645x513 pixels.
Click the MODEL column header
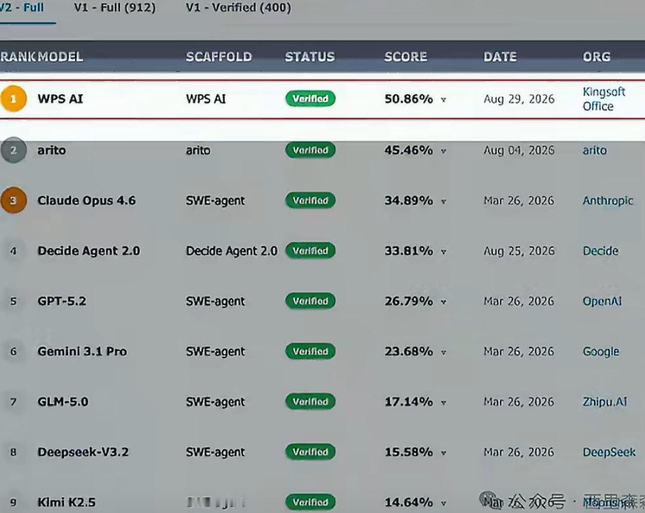click(x=60, y=57)
